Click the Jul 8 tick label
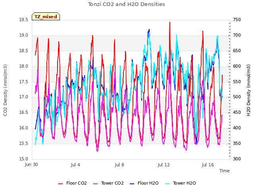 click(x=119, y=165)
